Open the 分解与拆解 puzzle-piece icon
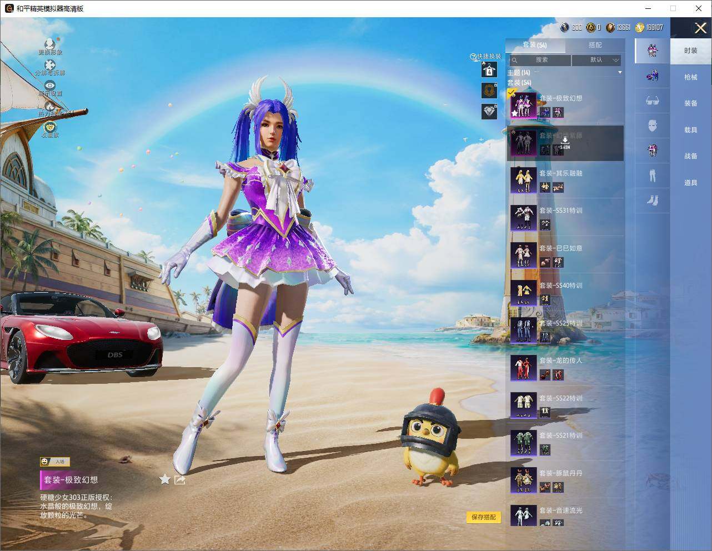This screenshot has width=712, height=551. click(x=50, y=66)
